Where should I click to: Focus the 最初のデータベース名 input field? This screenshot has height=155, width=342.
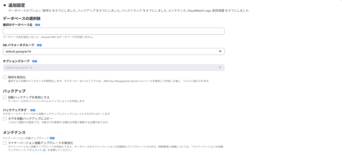(114, 31)
